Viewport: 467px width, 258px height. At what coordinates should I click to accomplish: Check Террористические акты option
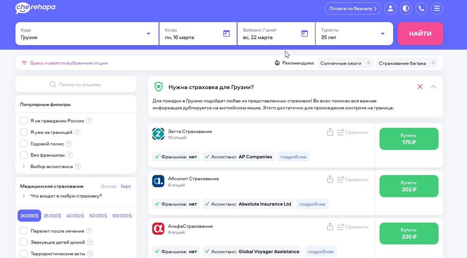tap(24, 254)
